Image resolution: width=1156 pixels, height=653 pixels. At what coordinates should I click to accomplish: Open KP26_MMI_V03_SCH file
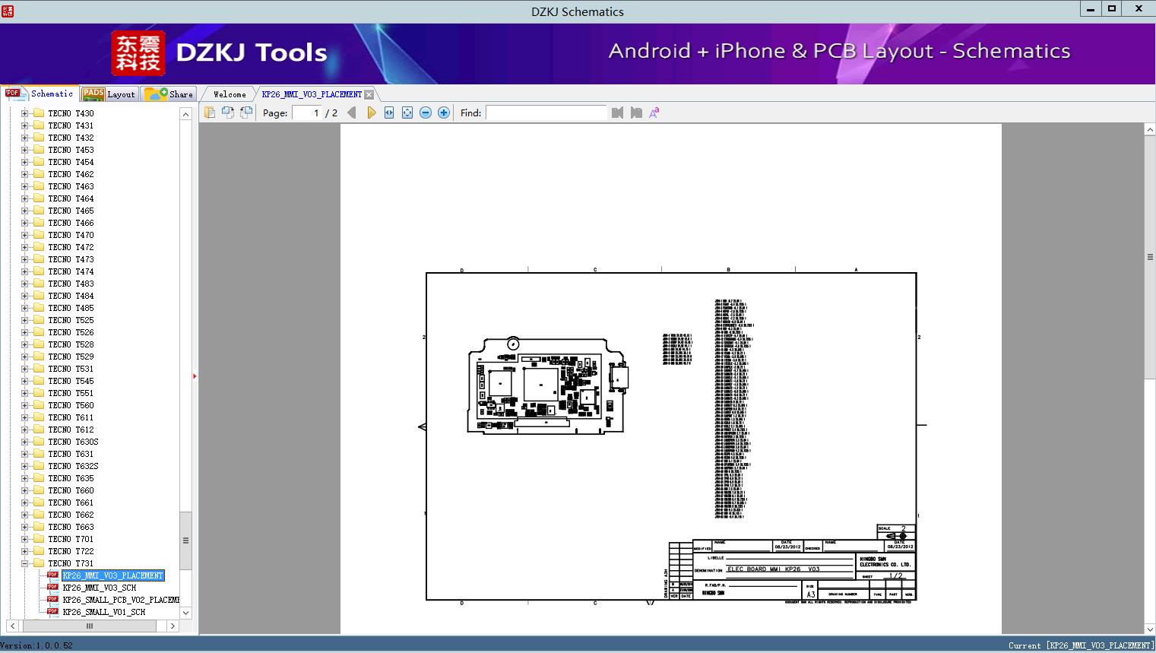(99, 588)
